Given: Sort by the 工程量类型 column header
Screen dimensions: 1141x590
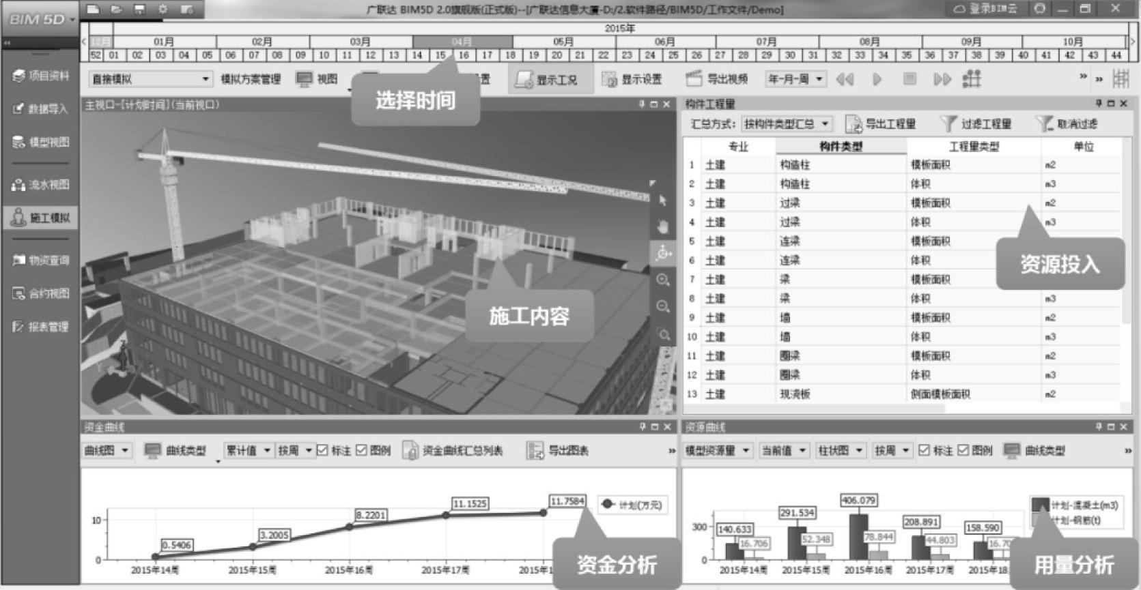Looking at the screenshot, I should (x=974, y=147).
